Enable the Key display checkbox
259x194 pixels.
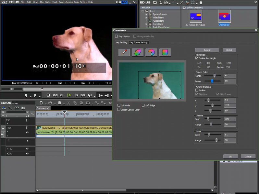[x=117, y=36]
